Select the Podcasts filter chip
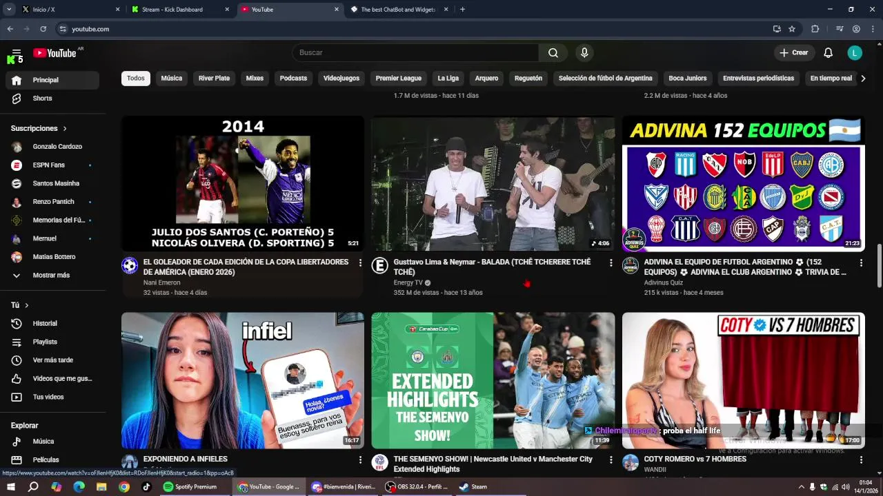The image size is (883, 496). tap(293, 79)
